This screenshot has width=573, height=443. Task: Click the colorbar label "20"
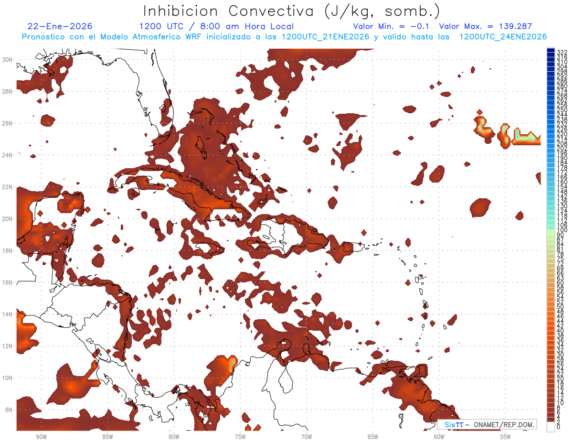(561, 378)
